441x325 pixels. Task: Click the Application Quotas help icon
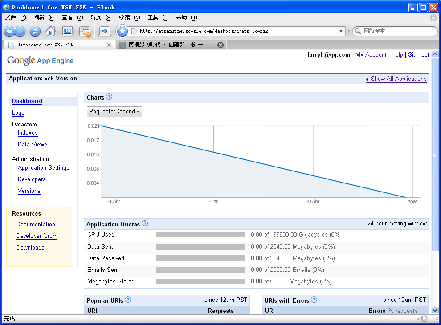[x=145, y=224]
